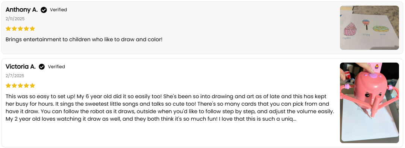
Task: Click the middle star in Anthony A.'s rating
Action: coord(20,28)
